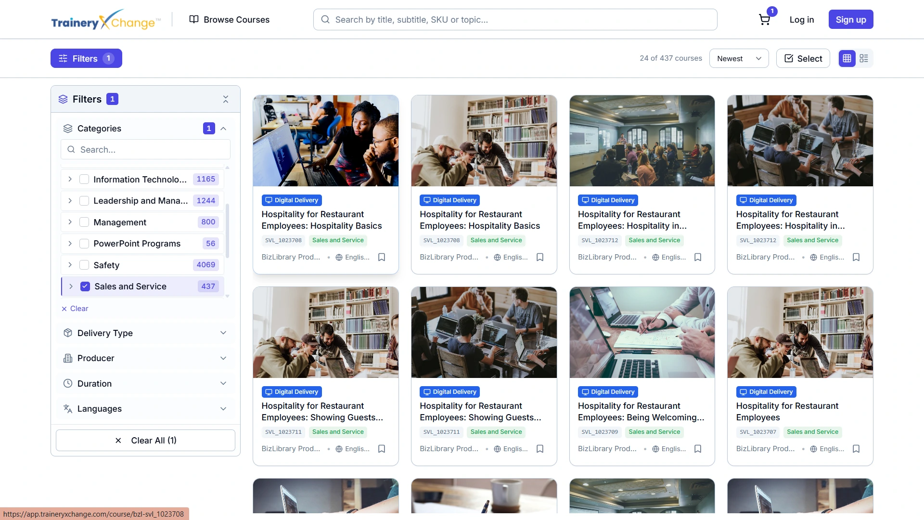
Task: Click the Select courses button
Action: 803,58
